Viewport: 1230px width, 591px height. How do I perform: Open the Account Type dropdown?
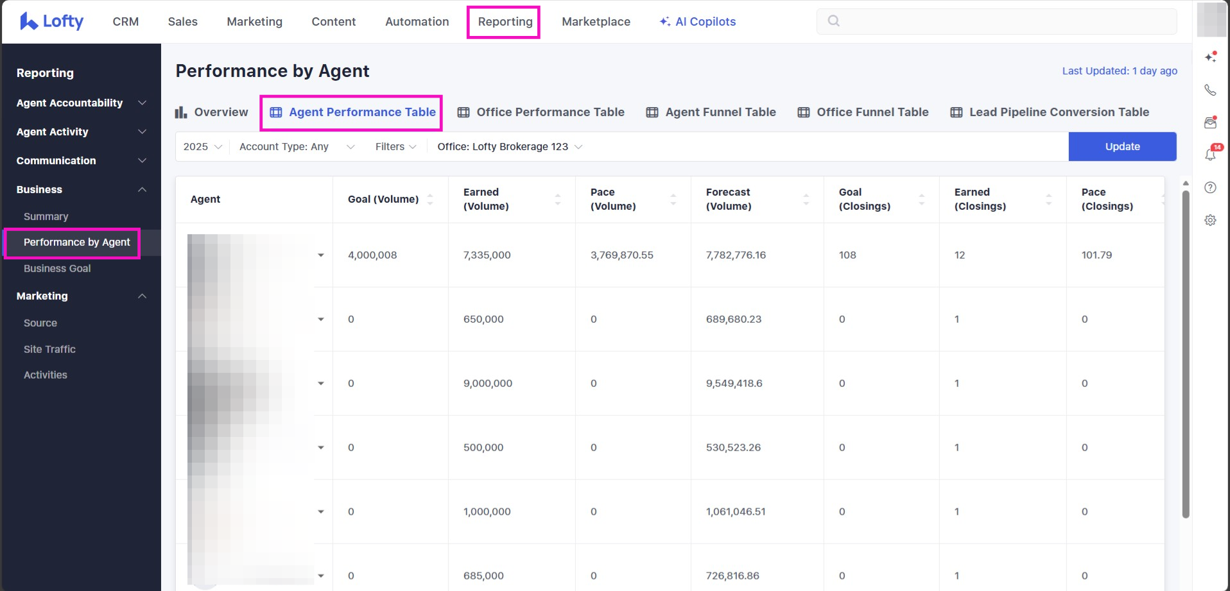coord(296,147)
